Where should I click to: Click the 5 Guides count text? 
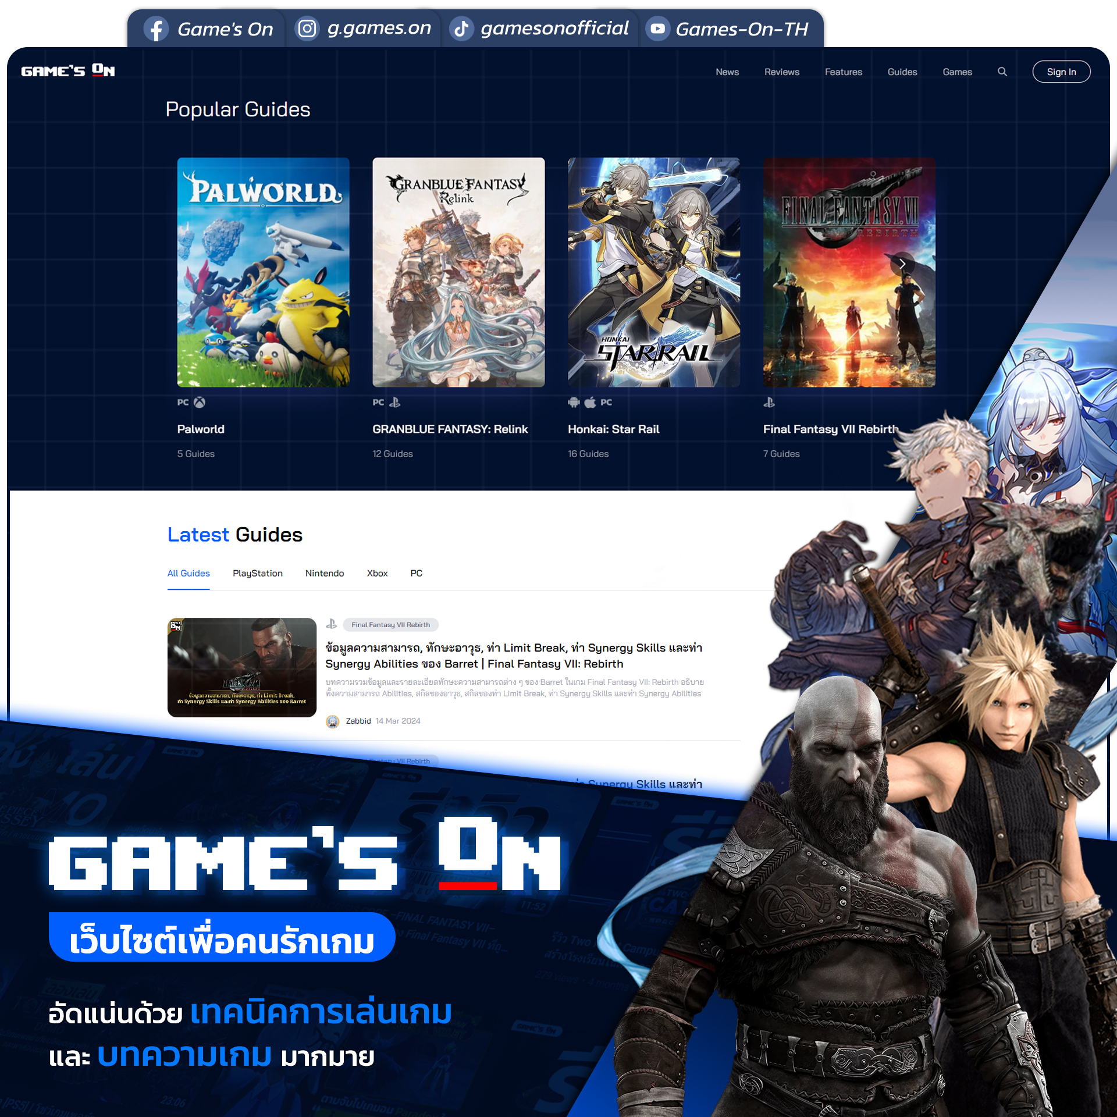pyautogui.click(x=196, y=454)
